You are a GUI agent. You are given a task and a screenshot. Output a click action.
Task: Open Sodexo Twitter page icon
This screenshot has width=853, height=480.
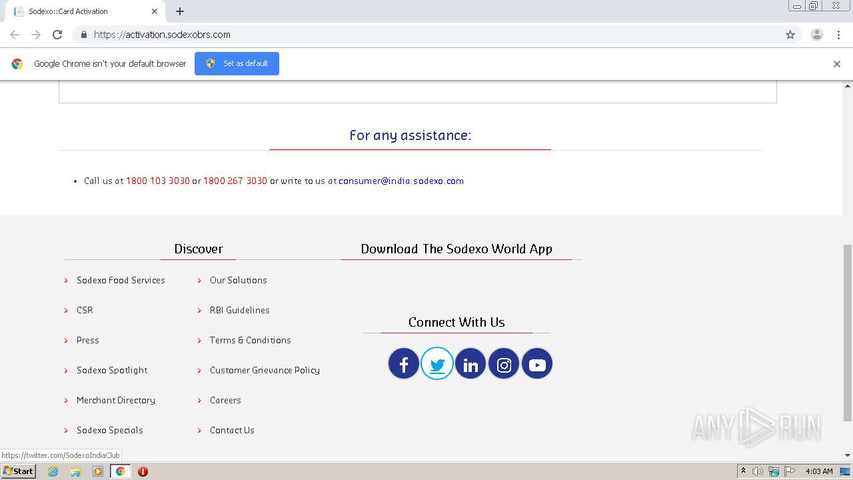[437, 364]
